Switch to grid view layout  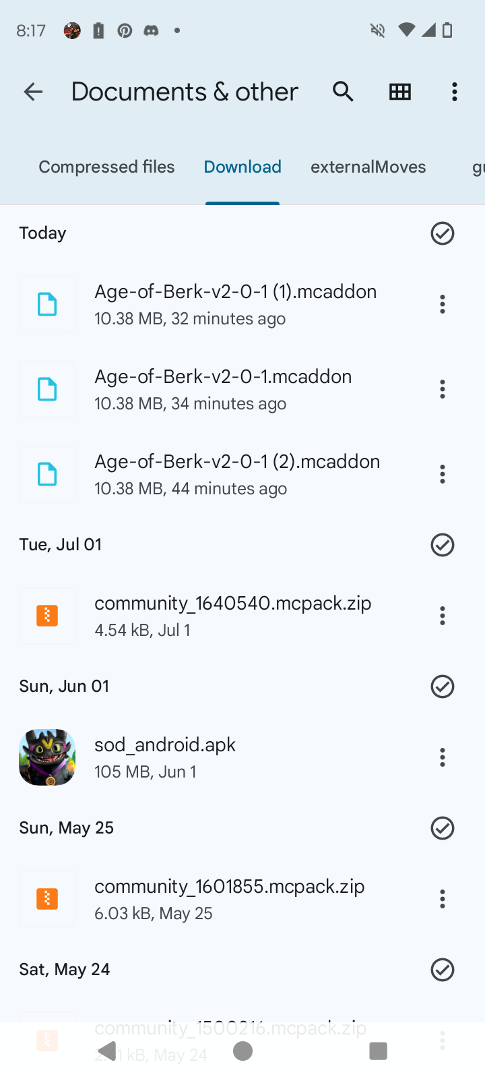pos(400,92)
